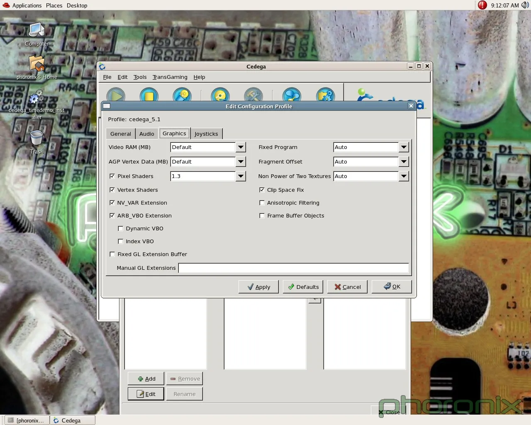The height and width of the screenshot is (425, 531).
Task: Click the hammer and wrench tools icon
Action: tap(253, 94)
